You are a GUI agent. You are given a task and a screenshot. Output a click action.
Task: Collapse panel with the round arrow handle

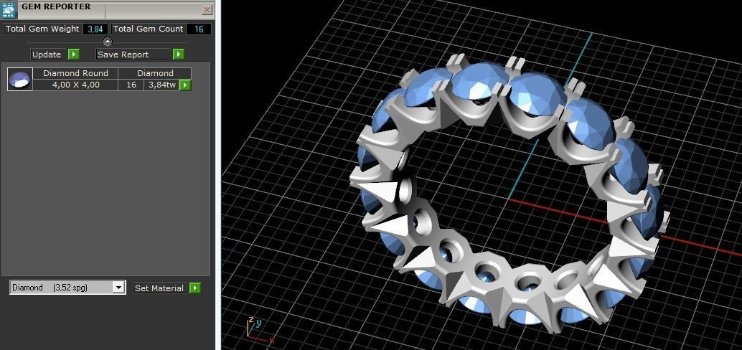point(108,42)
